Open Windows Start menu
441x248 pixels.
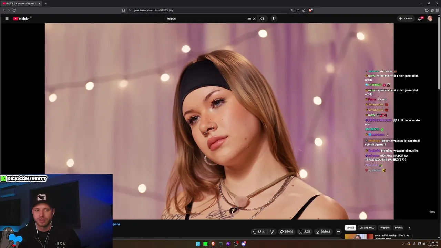click(x=198, y=244)
